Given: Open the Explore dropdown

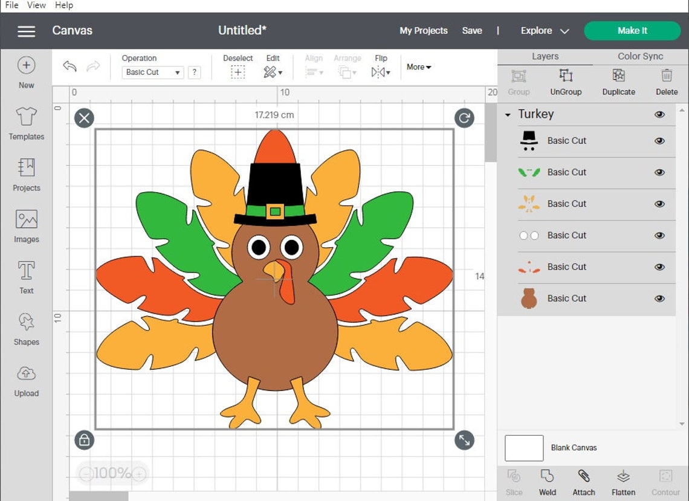Looking at the screenshot, I should pyautogui.click(x=543, y=30).
